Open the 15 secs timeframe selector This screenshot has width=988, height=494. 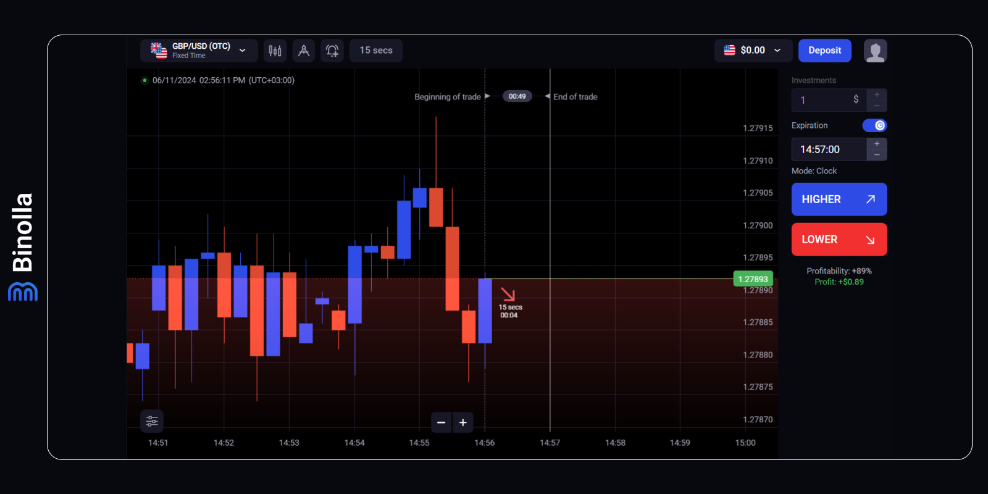pos(376,51)
